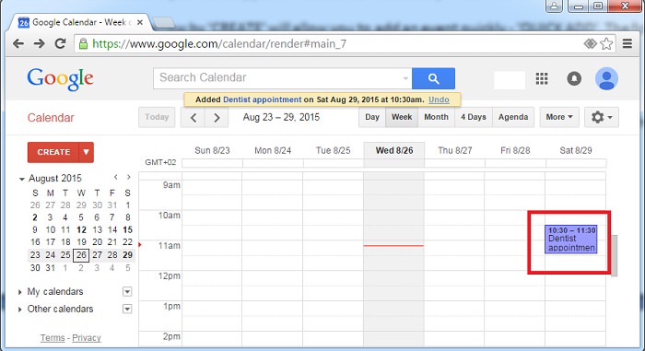Go to previous week arrow
Screen dimensions: 645x351
coord(193,117)
